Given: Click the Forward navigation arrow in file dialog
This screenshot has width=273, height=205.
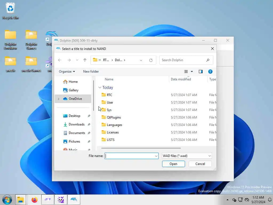Looking at the screenshot, I should pos(69,60).
